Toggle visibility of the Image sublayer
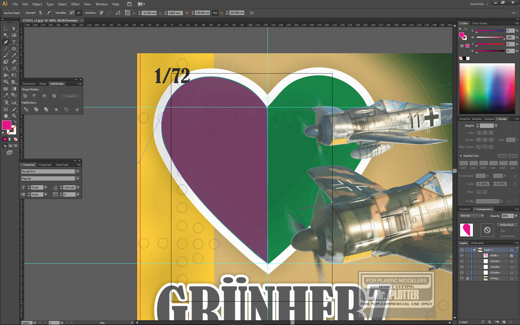 [461, 278]
